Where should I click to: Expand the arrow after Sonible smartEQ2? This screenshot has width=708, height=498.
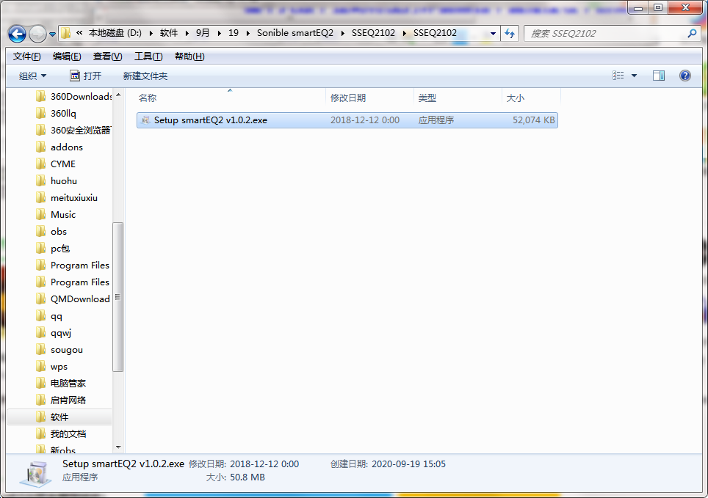tap(343, 33)
